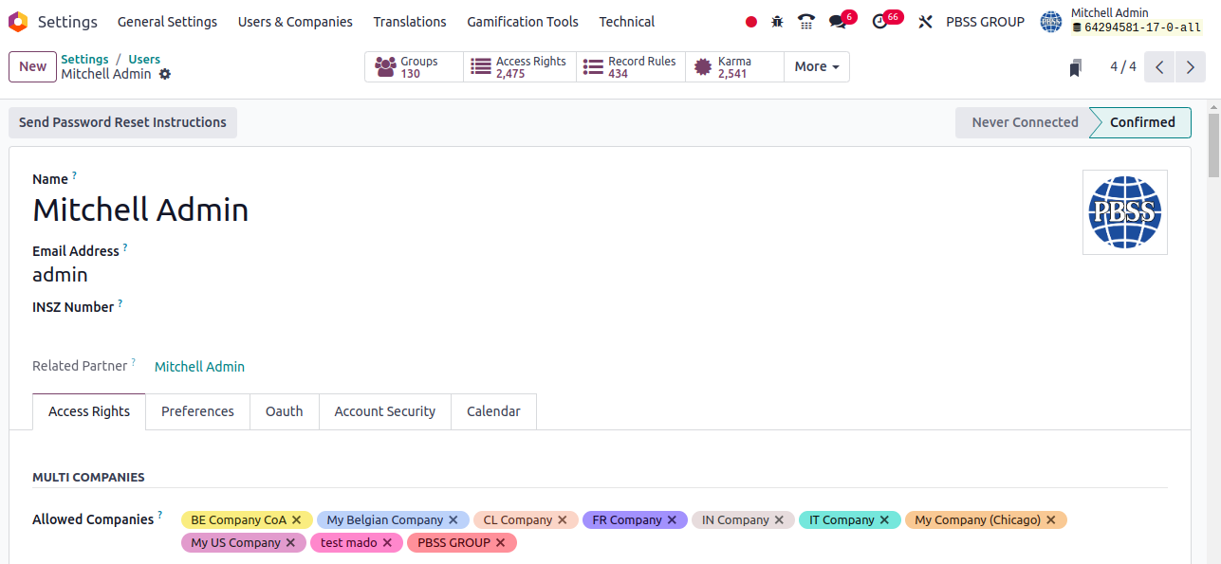Open Mitchell Admin related partner link
Image resolution: width=1221 pixels, height=564 pixels.
tap(199, 367)
